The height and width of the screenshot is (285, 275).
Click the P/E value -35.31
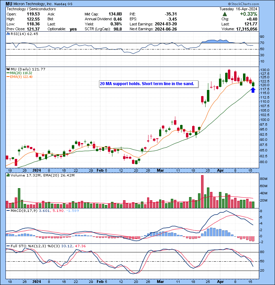(x=171, y=14)
